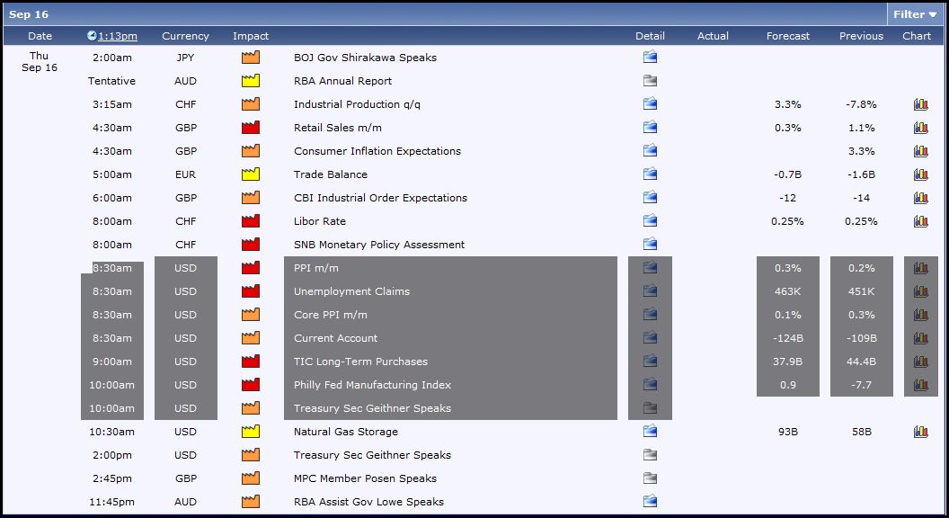This screenshot has height=518, width=949.
Task: Click the yellow impact icon for RBA Annual Report
Action: click(x=251, y=80)
